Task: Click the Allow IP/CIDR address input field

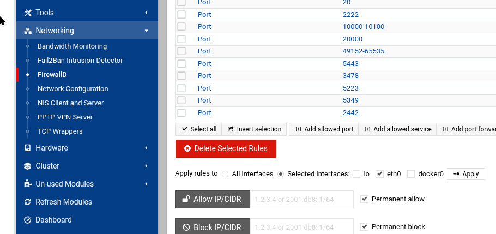Action: click(x=301, y=199)
